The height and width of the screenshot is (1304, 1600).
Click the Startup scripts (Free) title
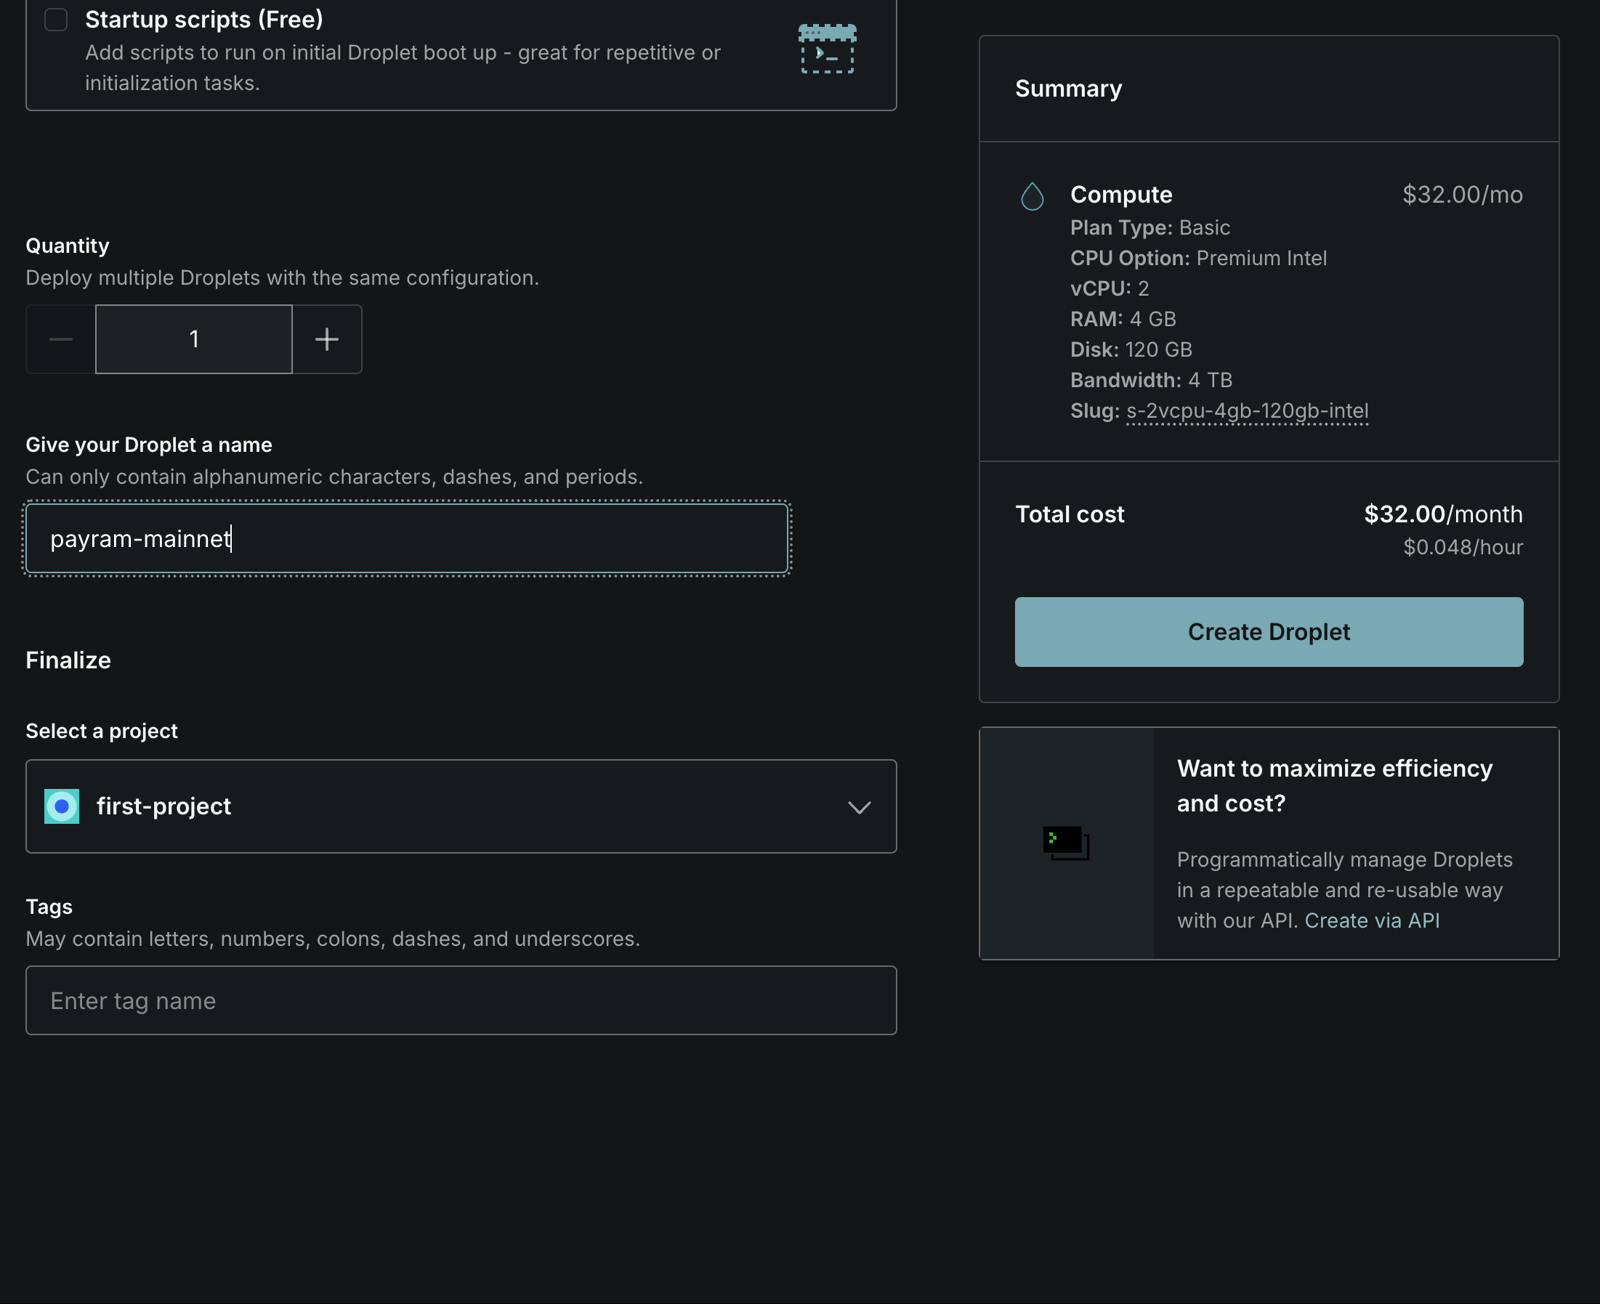pos(203,19)
